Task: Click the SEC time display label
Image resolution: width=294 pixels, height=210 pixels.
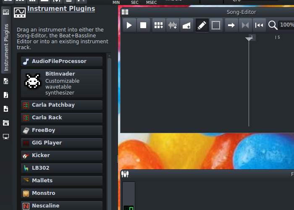Action: point(135,3)
